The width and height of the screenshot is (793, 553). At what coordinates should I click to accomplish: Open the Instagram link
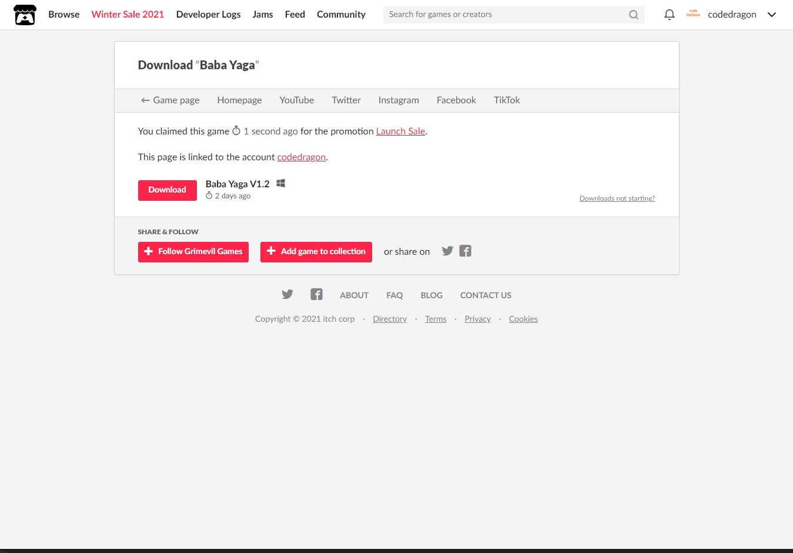[399, 100]
